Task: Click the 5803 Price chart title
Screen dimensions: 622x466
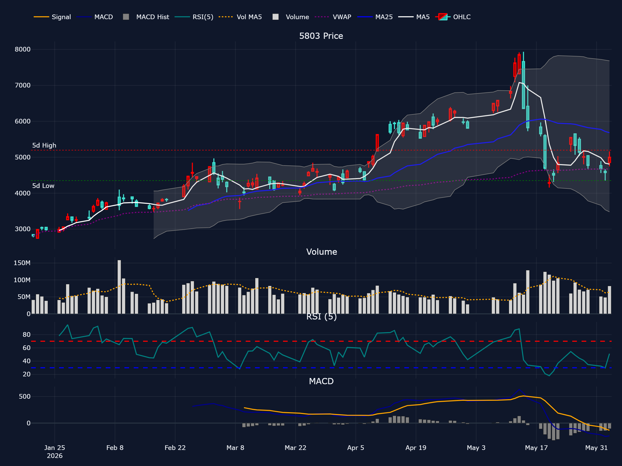Action: [321, 36]
